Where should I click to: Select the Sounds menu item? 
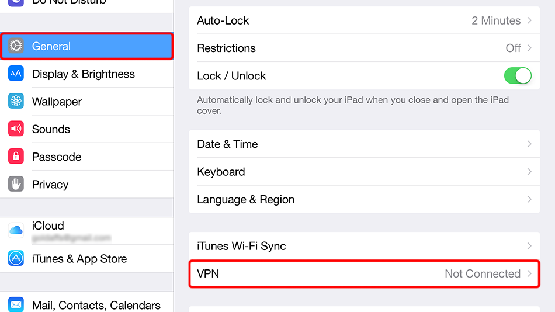[x=51, y=129]
